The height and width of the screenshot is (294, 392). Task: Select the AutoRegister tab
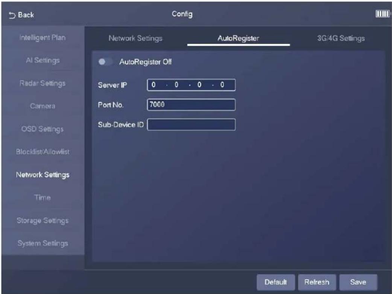tap(238, 38)
